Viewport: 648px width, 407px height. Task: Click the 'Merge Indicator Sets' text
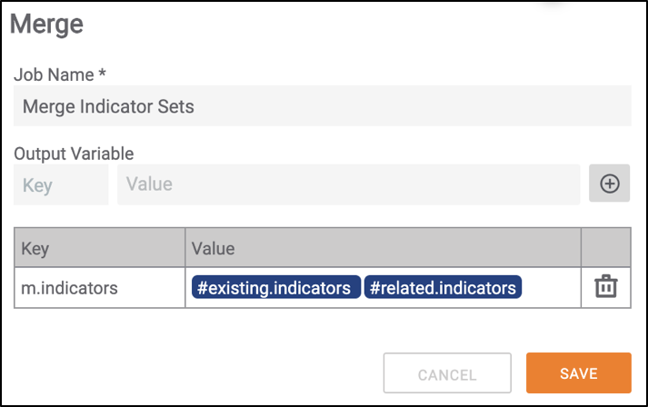[x=108, y=106]
